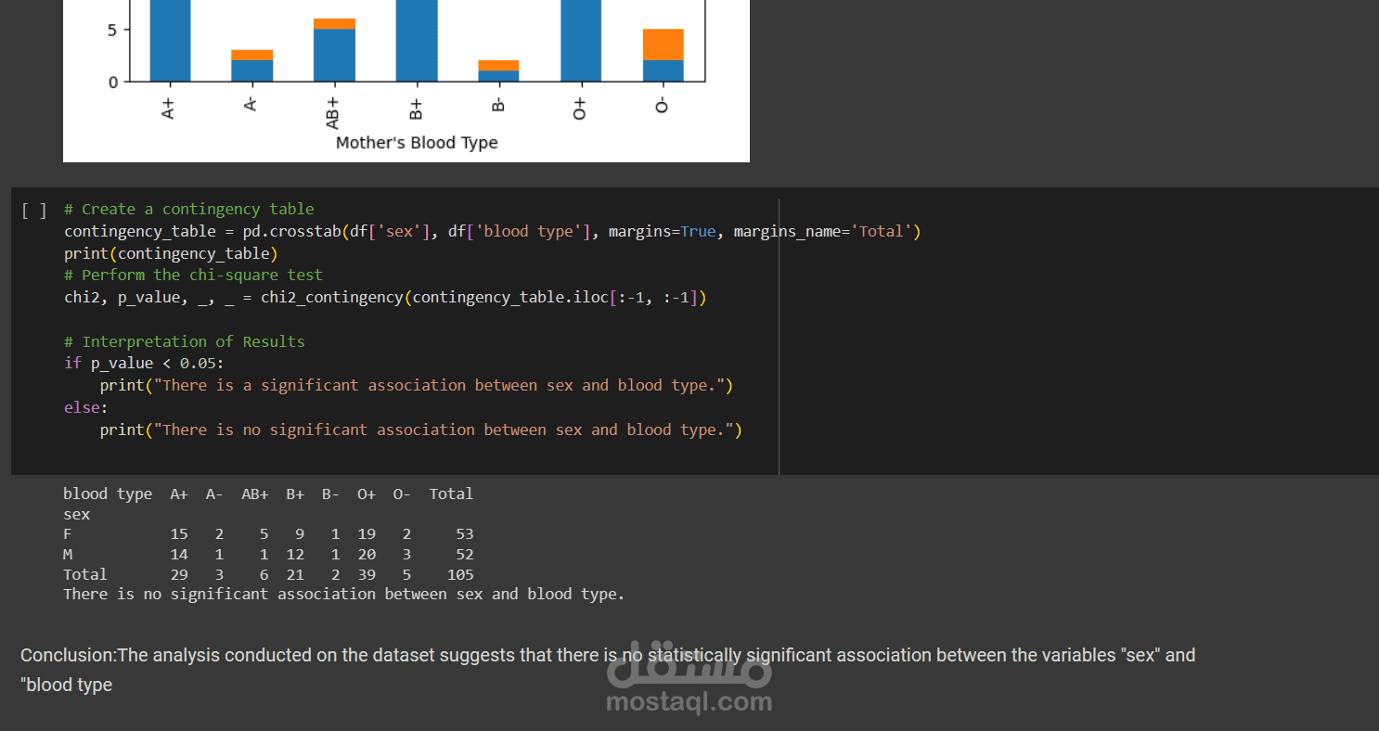Click value 19 in the F row

click(367, 534)
